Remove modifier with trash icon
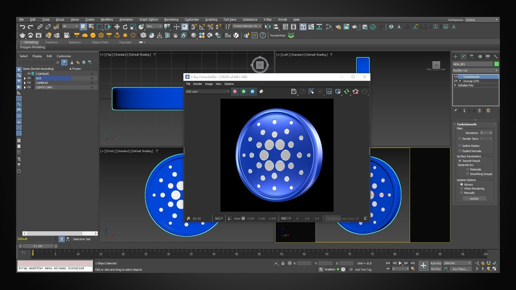Screen dimensions: 516x290 (x=479, y=111)
